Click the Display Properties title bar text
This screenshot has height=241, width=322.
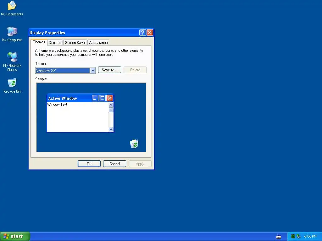coord(47,33)
